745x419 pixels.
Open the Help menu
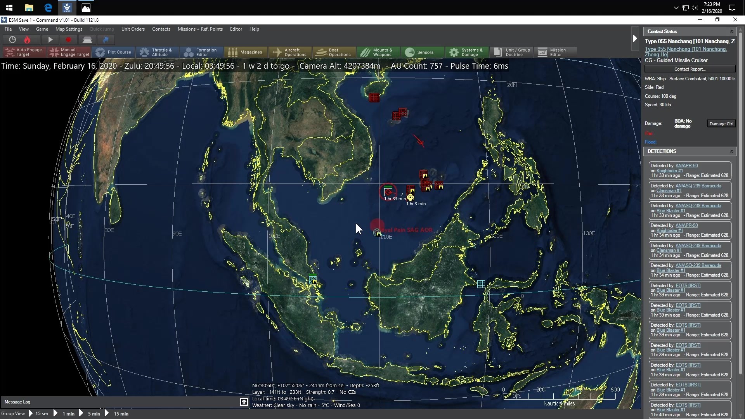tap(254, 29)
